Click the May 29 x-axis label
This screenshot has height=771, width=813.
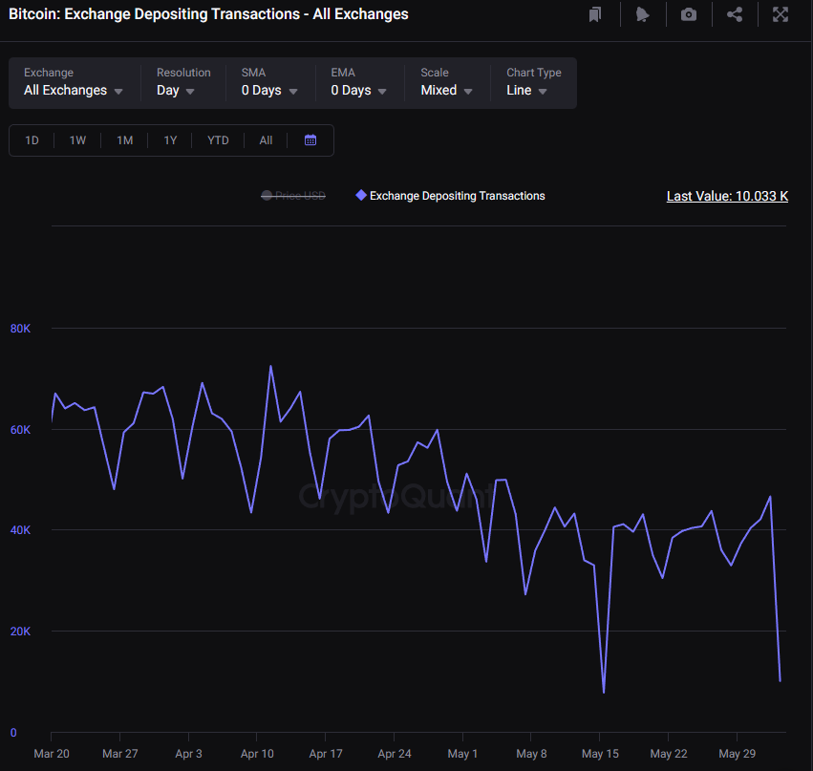click(x=738, y=754)
